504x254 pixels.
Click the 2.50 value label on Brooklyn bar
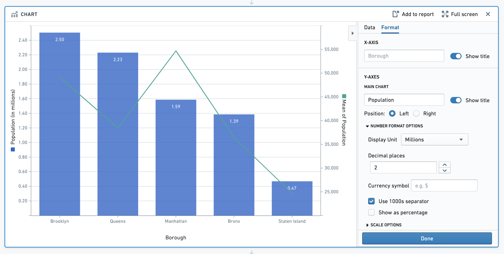pyautogui.click(x=60, y=39)
